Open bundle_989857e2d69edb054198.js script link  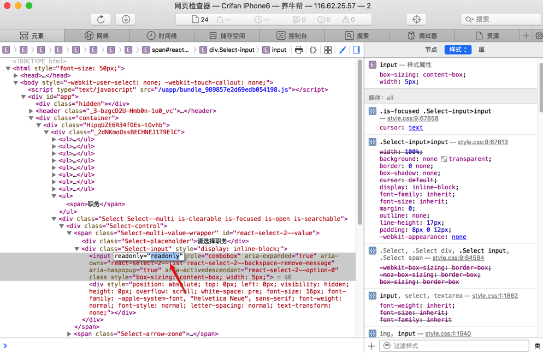223,89
